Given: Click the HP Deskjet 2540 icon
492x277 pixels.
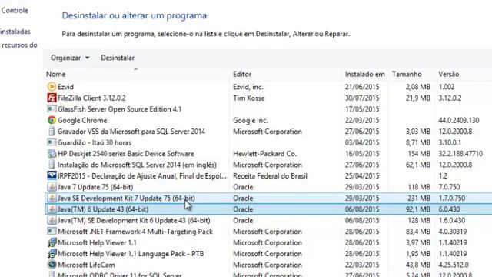Looking at the screenshot, I should [52, 154].
